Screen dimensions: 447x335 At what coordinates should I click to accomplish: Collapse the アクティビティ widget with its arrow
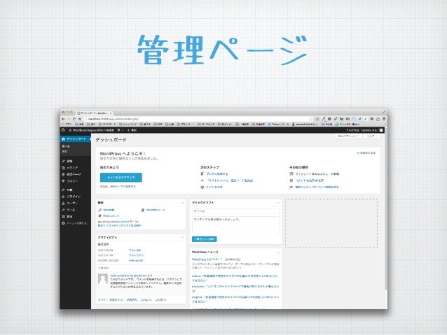tap(183, 237)
